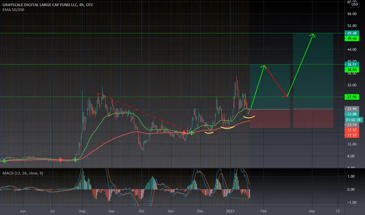The image size is (365, 215).
Task: Click the Jun label on time axis
Action: tap(23, 211)
